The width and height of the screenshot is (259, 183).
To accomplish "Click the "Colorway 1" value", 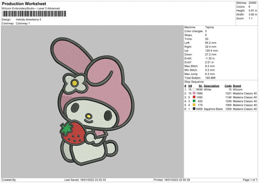I will coord(23,23).
